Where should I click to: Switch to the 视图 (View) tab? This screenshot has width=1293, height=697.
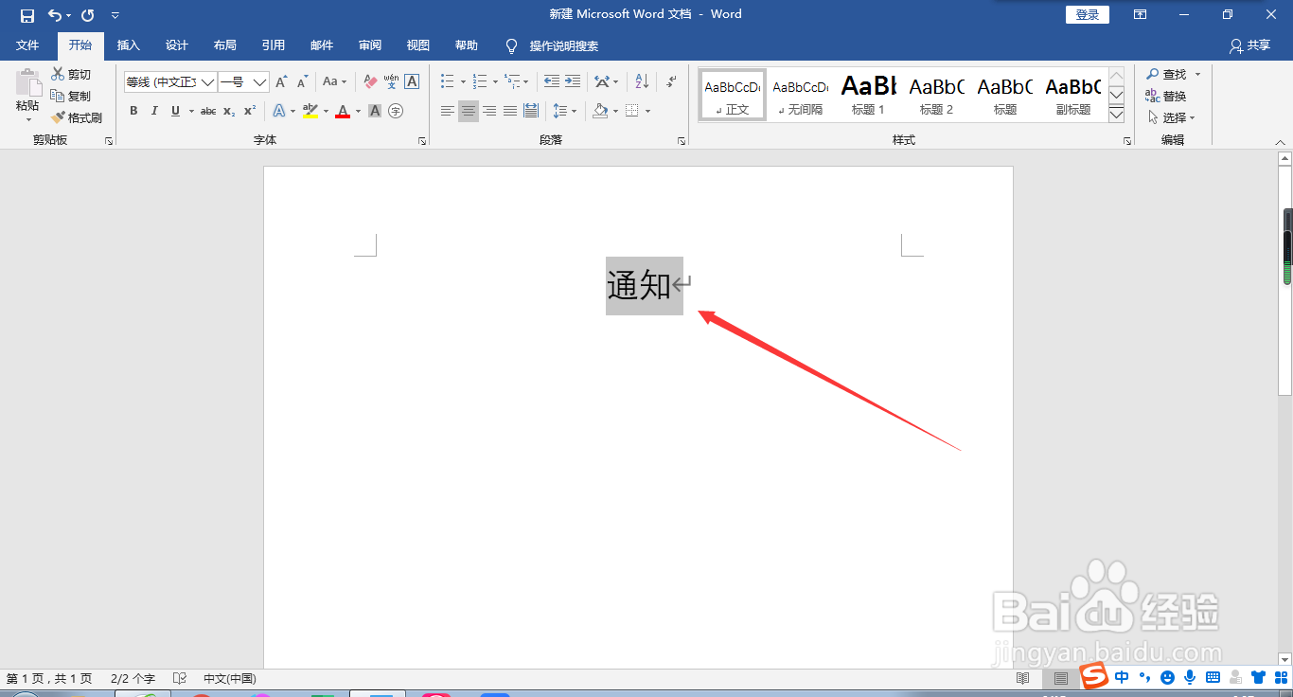tap(418, 45)
